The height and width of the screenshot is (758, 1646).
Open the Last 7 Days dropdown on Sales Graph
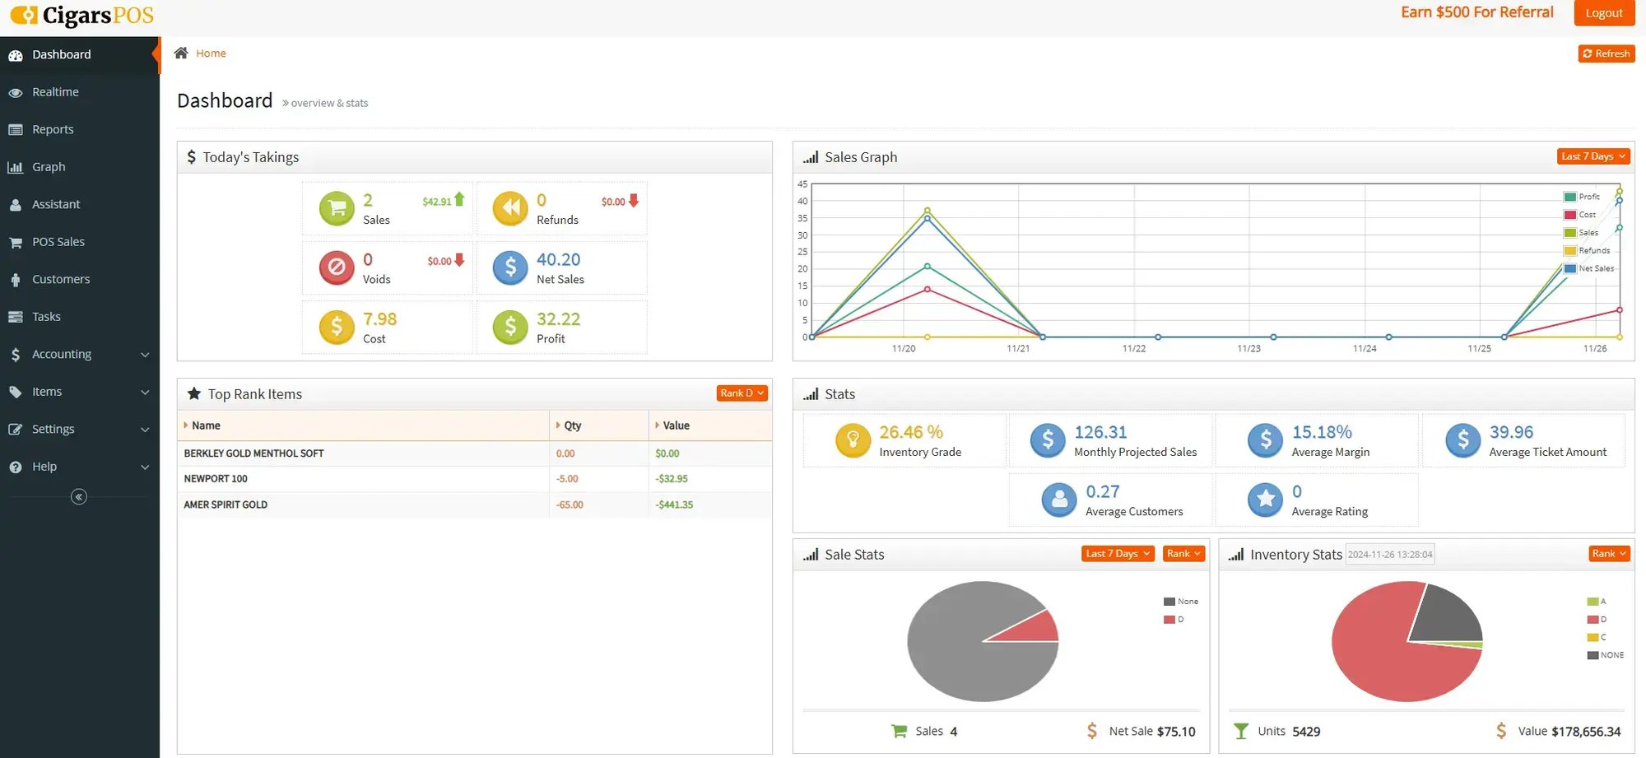(1593, 156)
